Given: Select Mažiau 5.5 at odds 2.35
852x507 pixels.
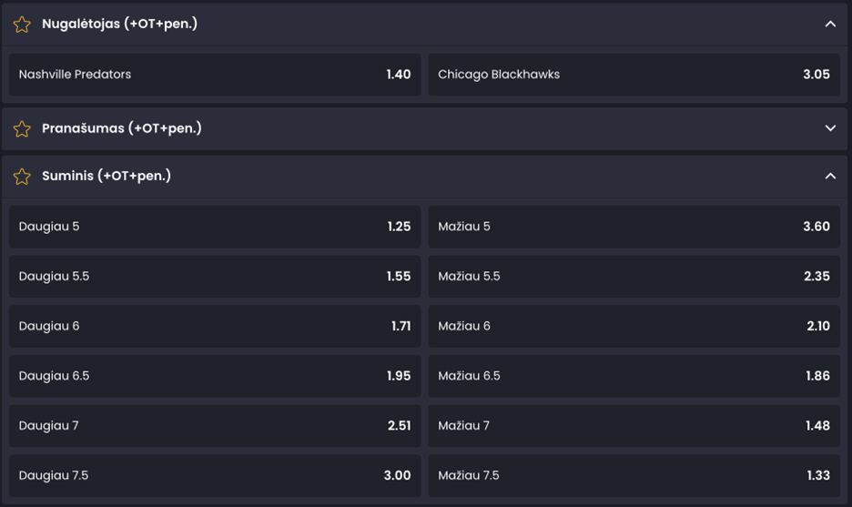Looking at the screenshot, I should (x=634, y=277).
